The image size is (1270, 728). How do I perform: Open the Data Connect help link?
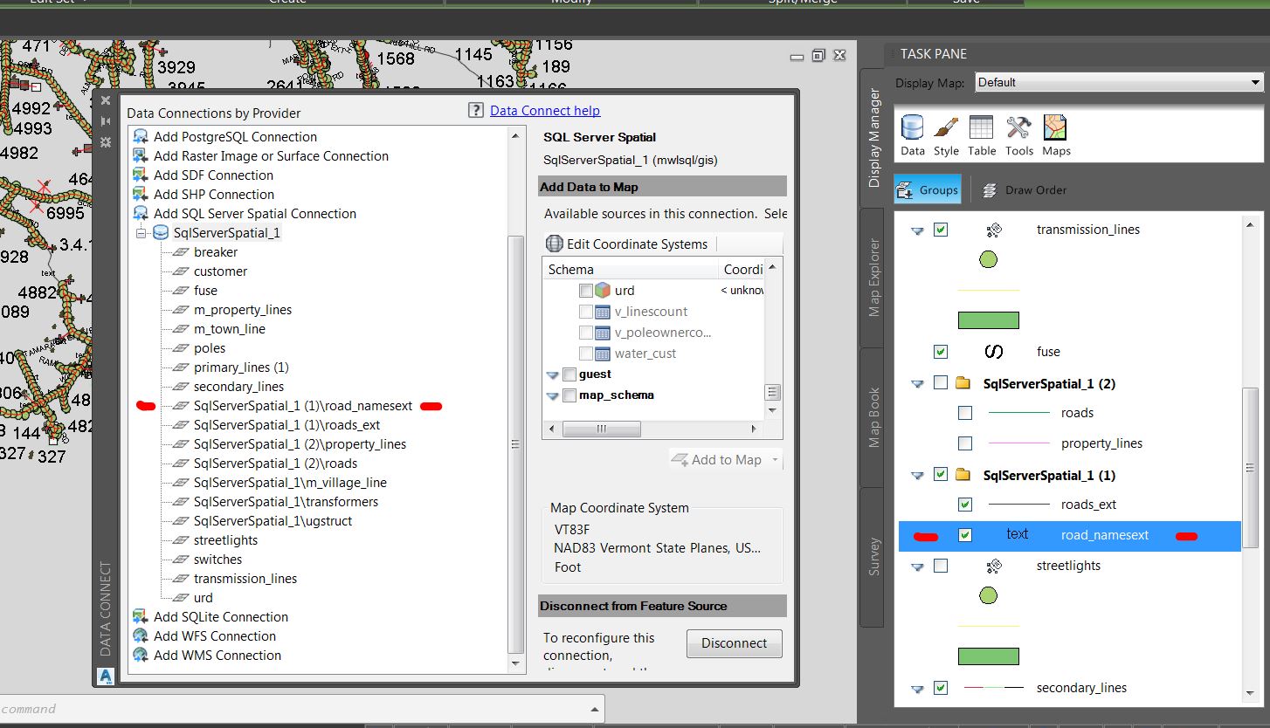coord(544,110)
